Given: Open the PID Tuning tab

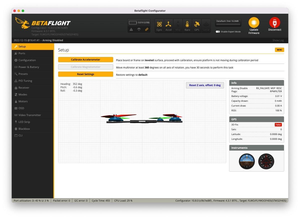Looking at the screenshot, I should click(x=32, y=81).
